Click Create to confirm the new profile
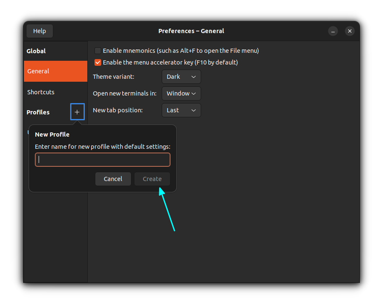Viewport: 383px width, 308px height. tap(152, 179)
